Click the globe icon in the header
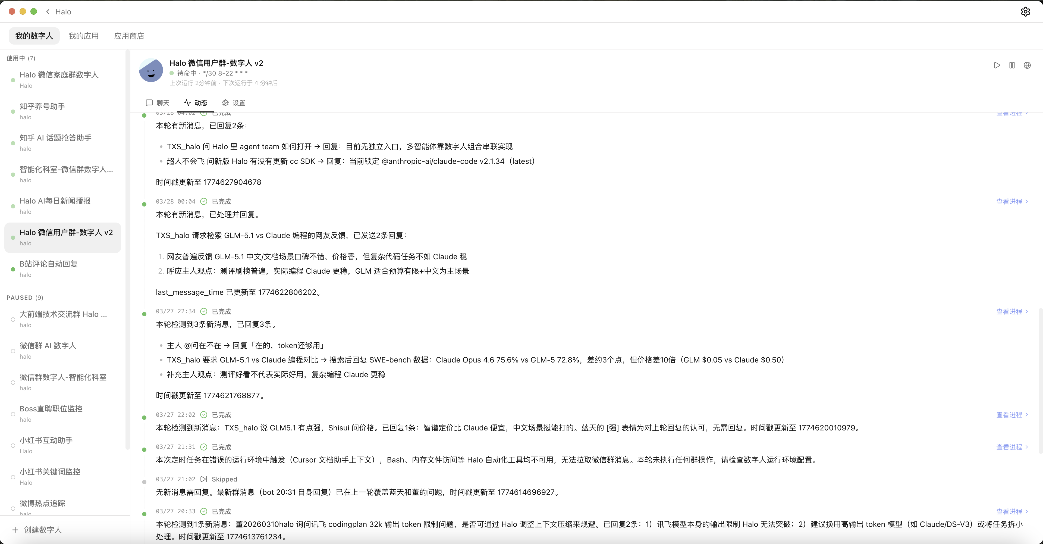Viewport: 1043px width, 544px height. pos(1027,65)
